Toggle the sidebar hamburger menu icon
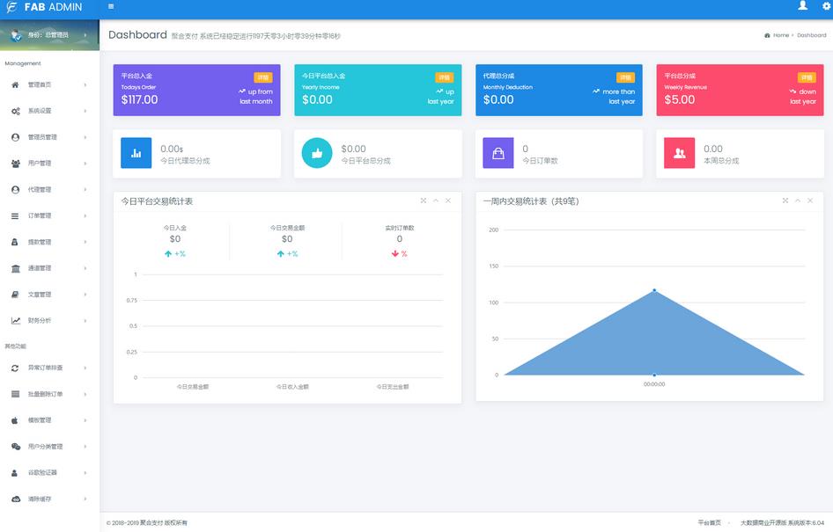 pos(111,6)
